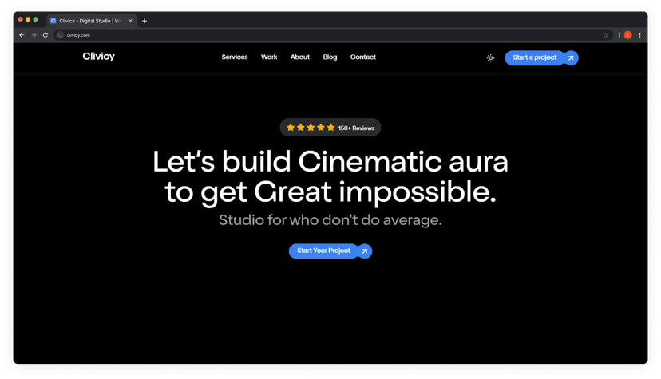Click the 150+ Reviews badge
The width and height of the screenshot is (661, 379).
(330, 128)
